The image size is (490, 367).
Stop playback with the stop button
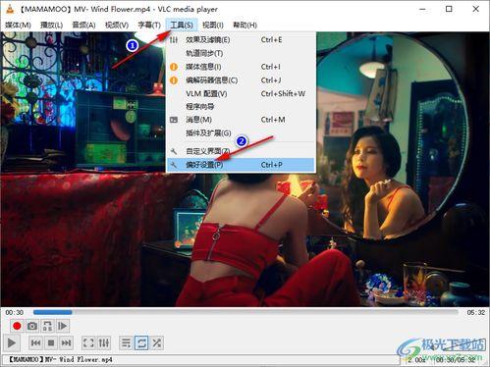[x=51, y=343]
